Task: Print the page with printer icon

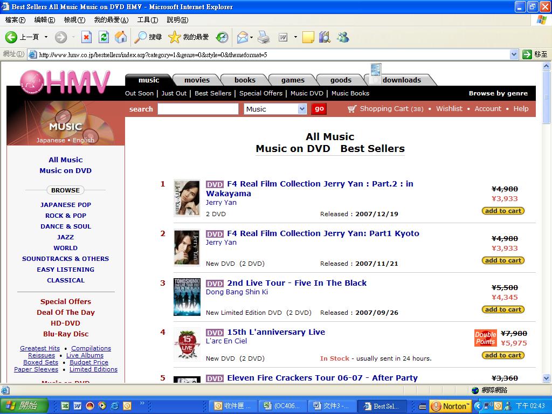Action: [264, 37]
